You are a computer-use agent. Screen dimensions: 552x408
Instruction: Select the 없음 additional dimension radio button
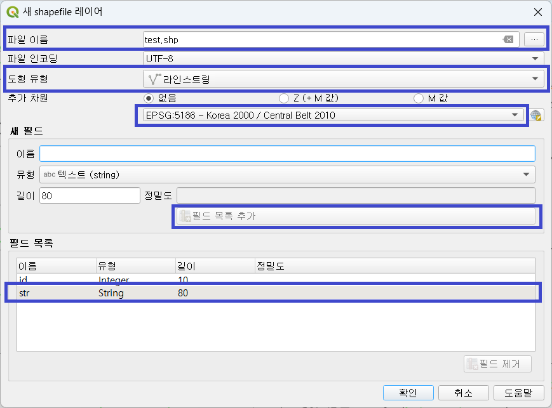pos(149,98)
